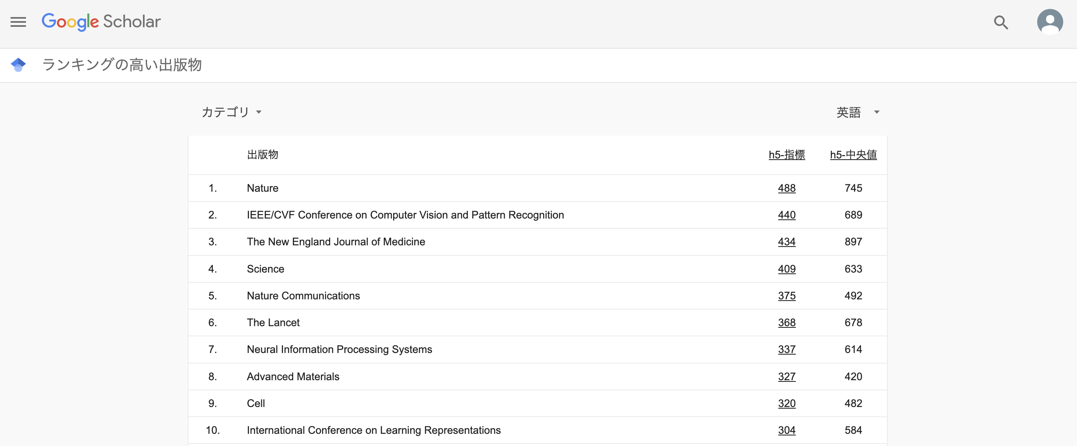Click the blue graduation cap icon

coord(18,65)
